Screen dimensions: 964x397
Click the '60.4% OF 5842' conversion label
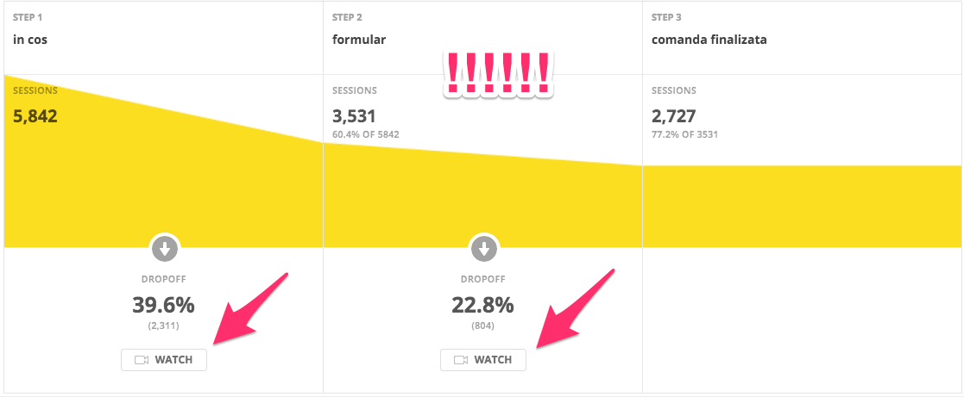pyautogui.click(x=365, y=134)
